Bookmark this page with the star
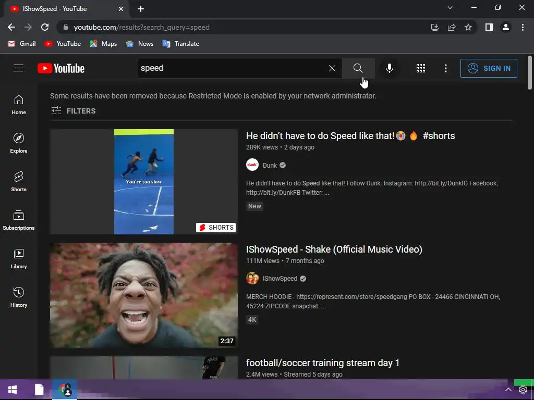The image size is (534, 400). tap(468, 27)
